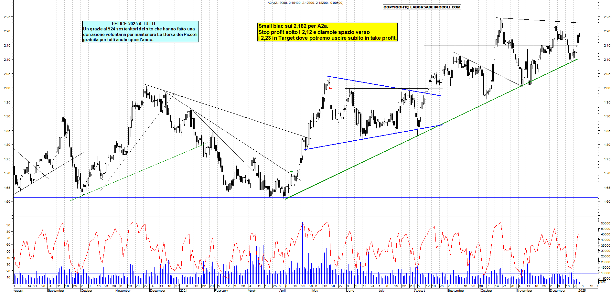The width and height of the screenshot is (611, 292).
Task: Click the 'March' month label
Action: tap(252, 290)
